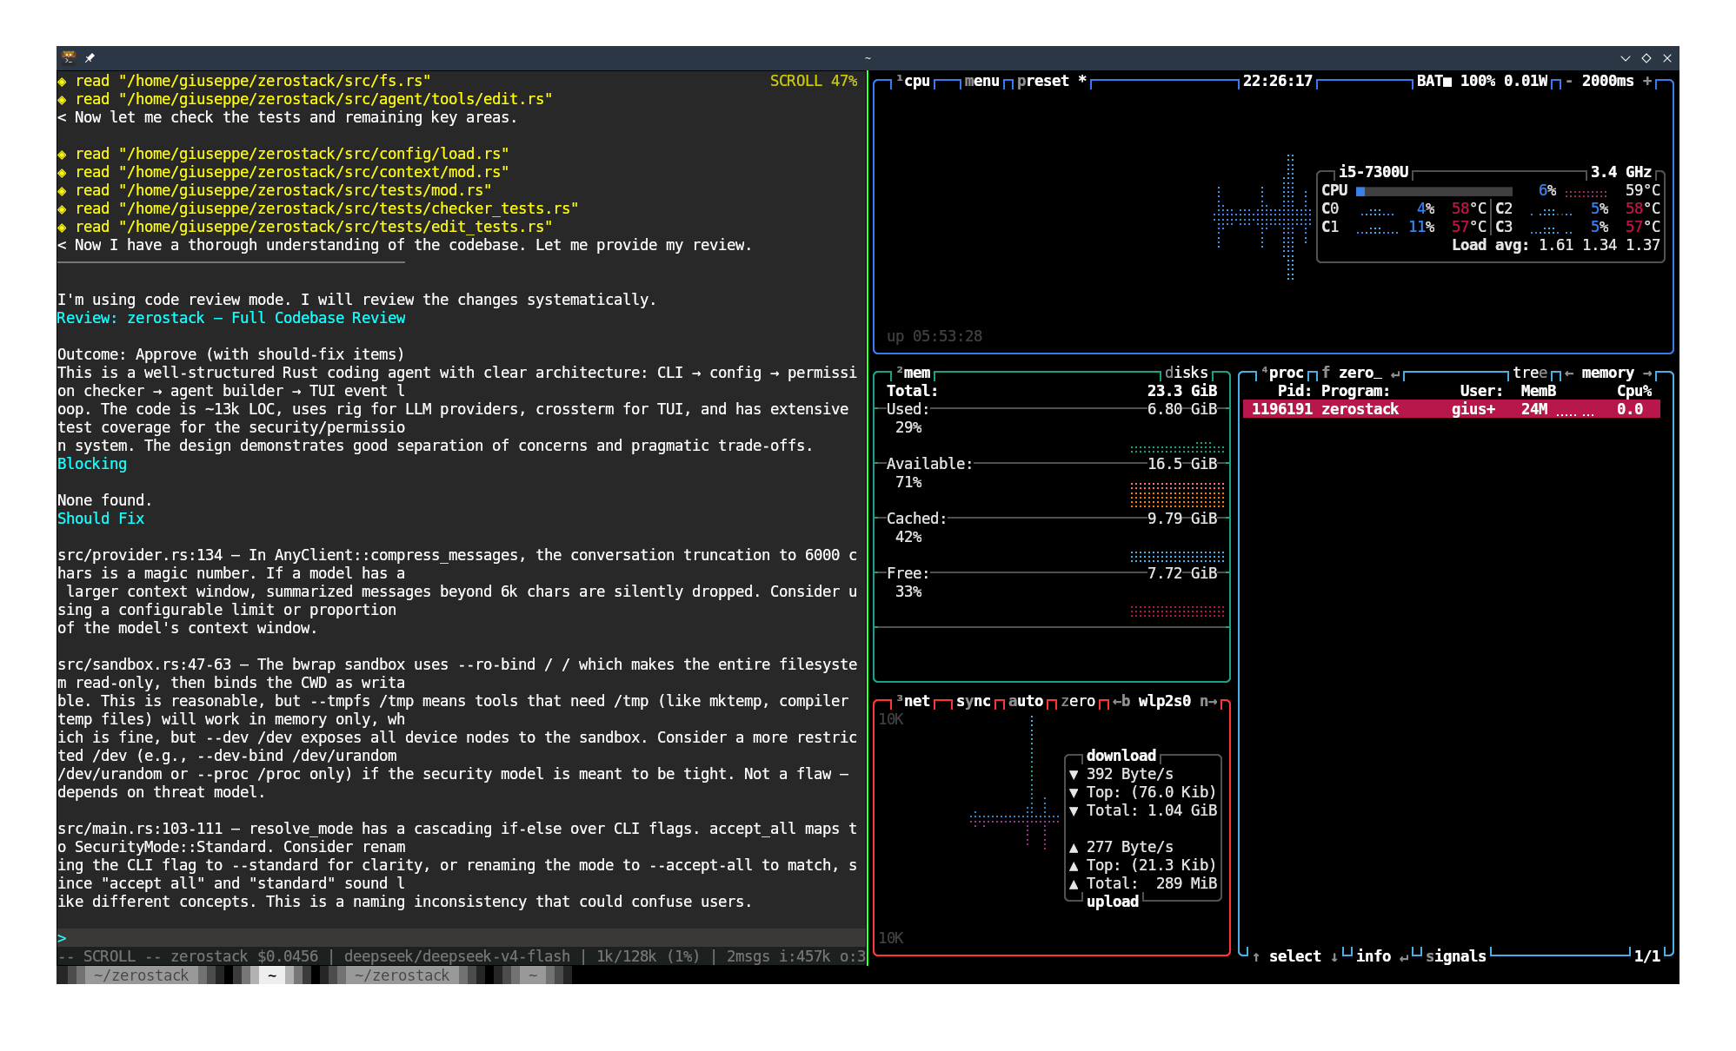
Task: Click the uptime text up 05:53:28
Action: (x=934, y=336)
